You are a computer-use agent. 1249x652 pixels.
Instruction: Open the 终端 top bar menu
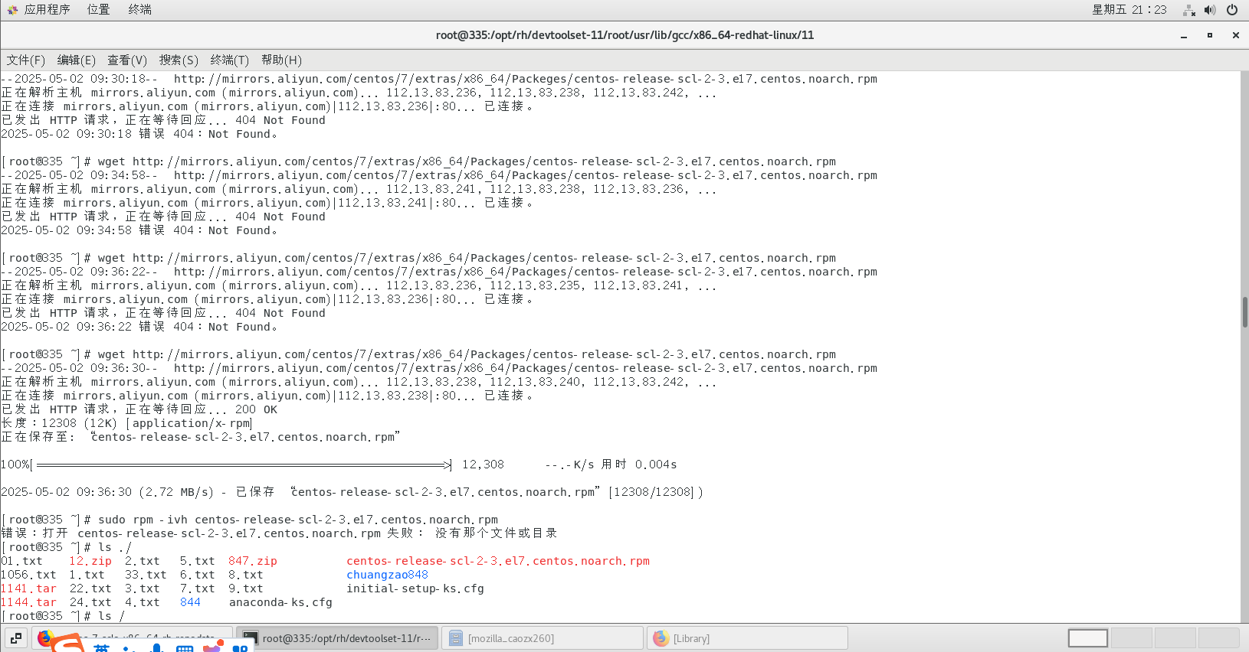pyautogui.click(x=139, y=10)
